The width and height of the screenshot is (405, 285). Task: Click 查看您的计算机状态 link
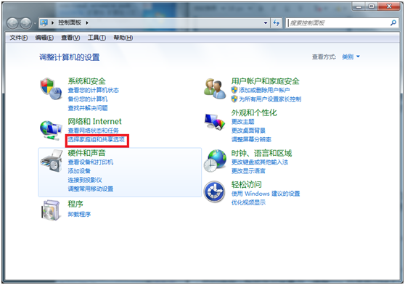point(93,90)
